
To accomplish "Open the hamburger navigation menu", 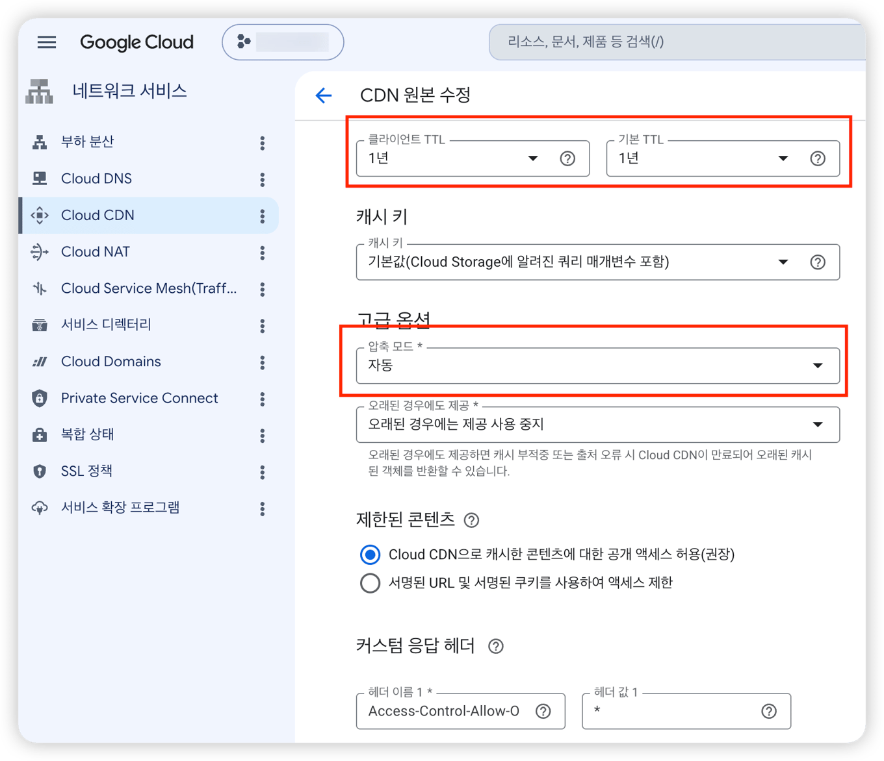I will click(x=47, y=42).
